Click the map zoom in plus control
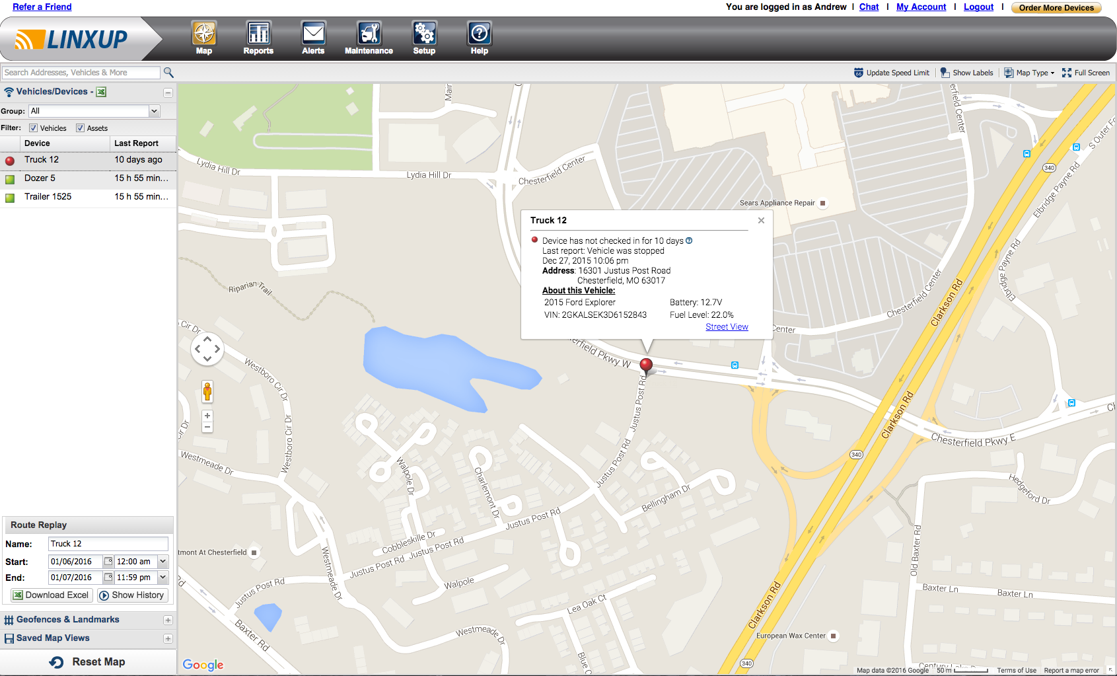Viewport: 1117px width, 676px height. 207,416
